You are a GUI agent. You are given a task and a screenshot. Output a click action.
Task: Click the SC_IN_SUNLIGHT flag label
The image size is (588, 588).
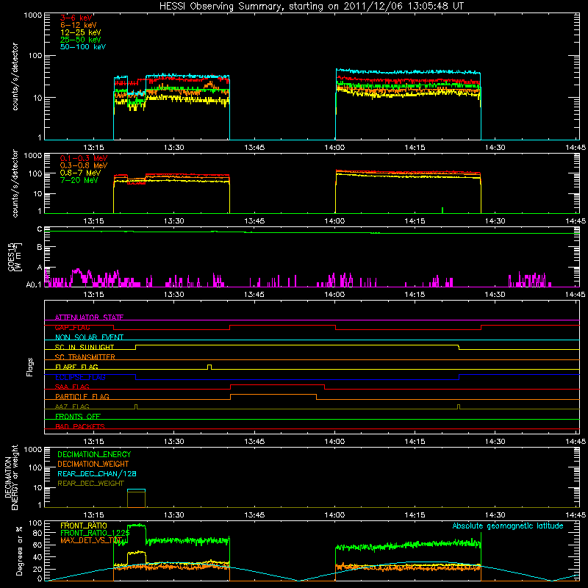click(x=85, y=347)
